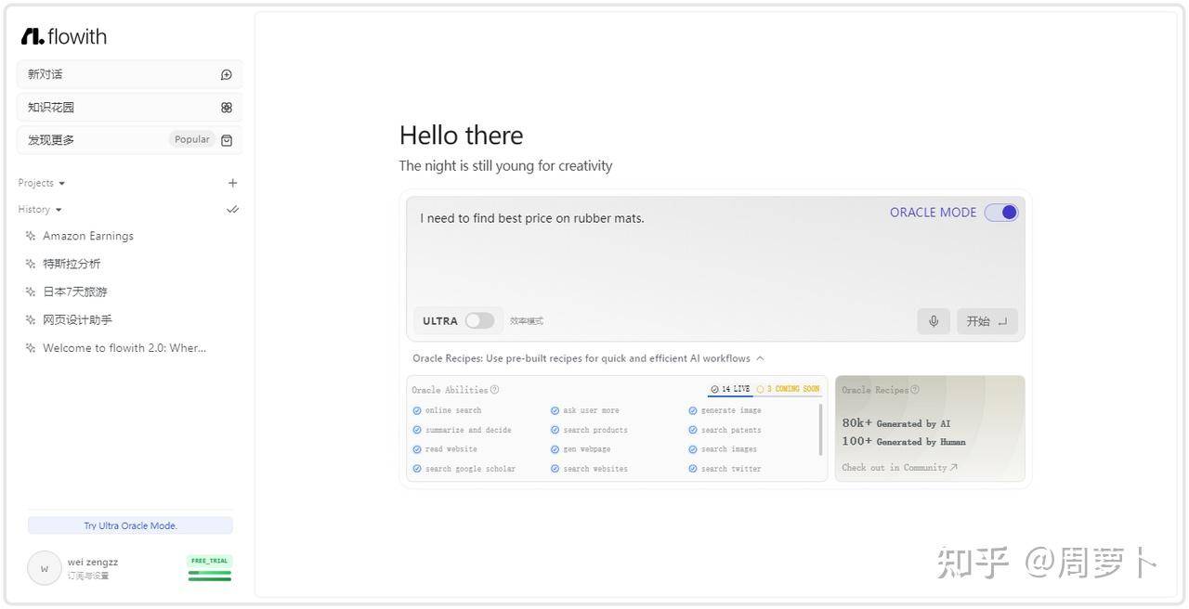Click the 100+ Generated by Human text

coord(904,442)
